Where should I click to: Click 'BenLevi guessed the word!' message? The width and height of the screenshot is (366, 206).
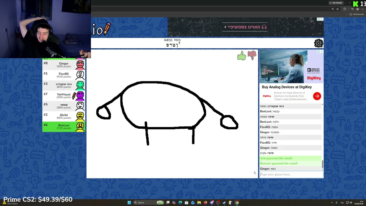point(279,163)
